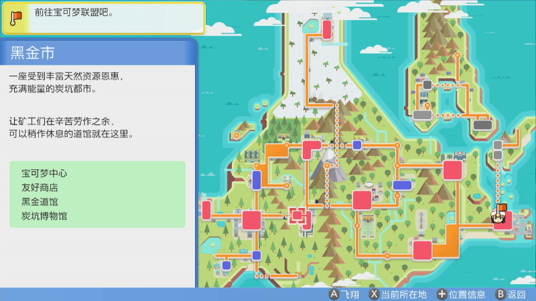Select the Stark Mountain orange circle at island top
Viewport: 536px width, 301px height.
(x=458, y=55)
